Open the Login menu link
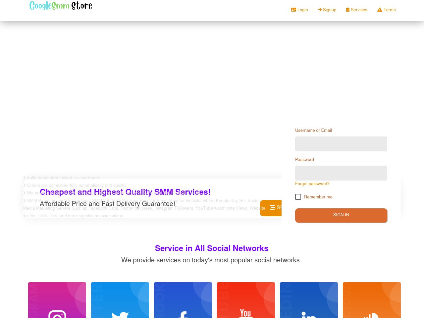 pyautogui.click(x=299, y=10)
